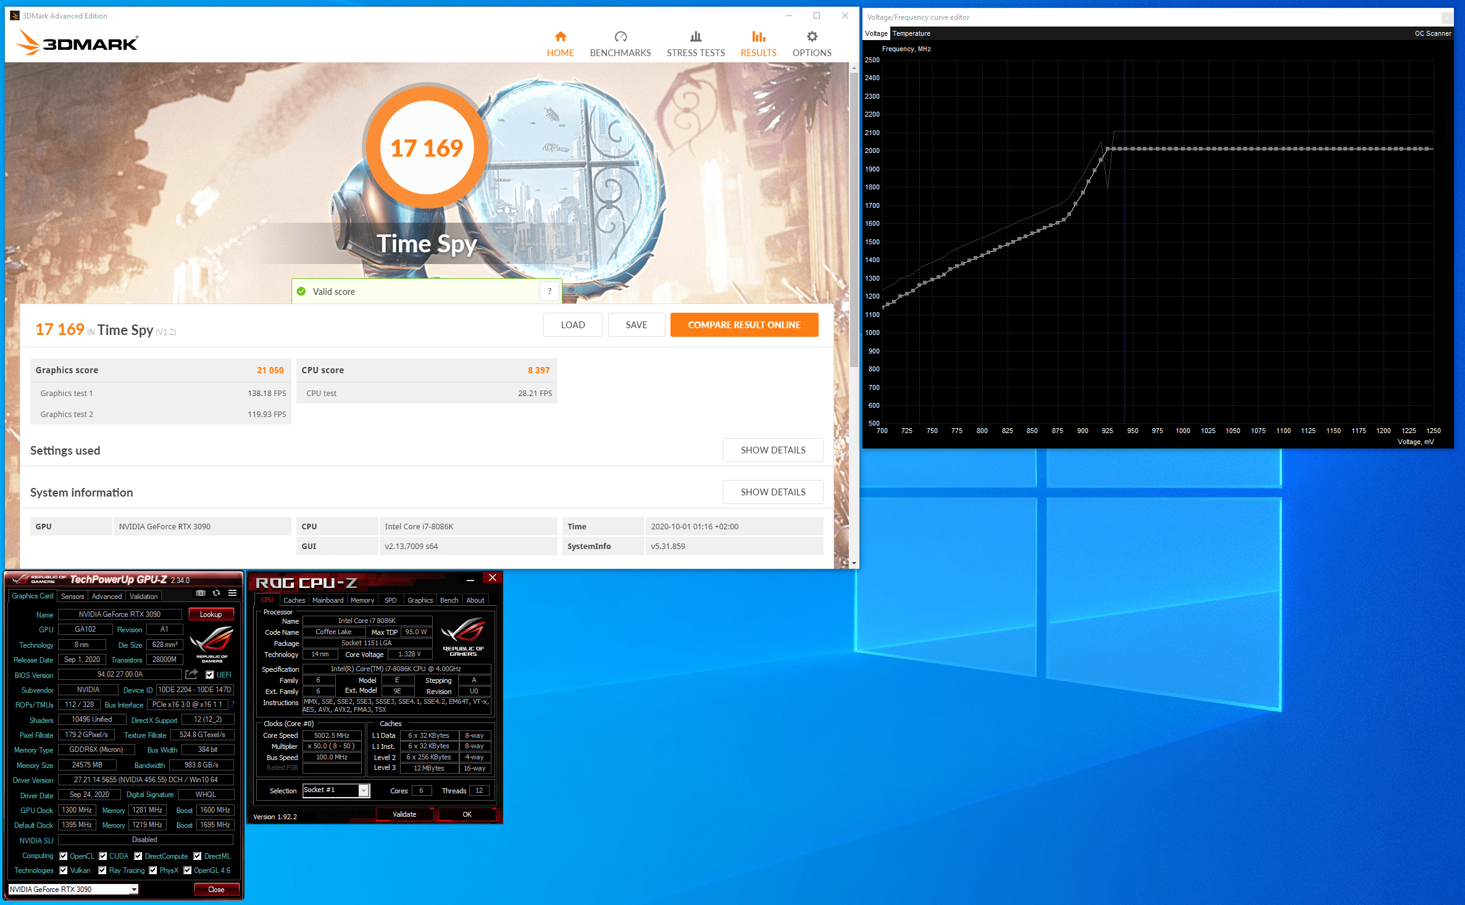Toggle the UEFI checkbox in GPU-Z

[210, 675]
